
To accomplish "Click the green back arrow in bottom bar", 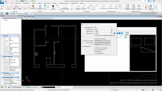I will point(2,87).
